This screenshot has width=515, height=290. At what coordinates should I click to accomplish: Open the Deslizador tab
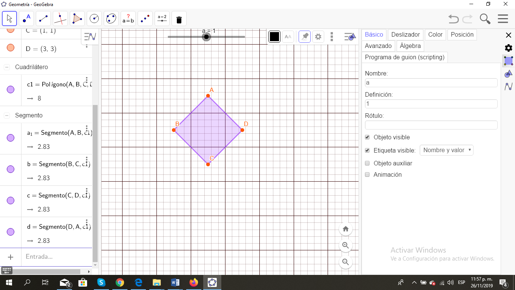tap(405, 34)
